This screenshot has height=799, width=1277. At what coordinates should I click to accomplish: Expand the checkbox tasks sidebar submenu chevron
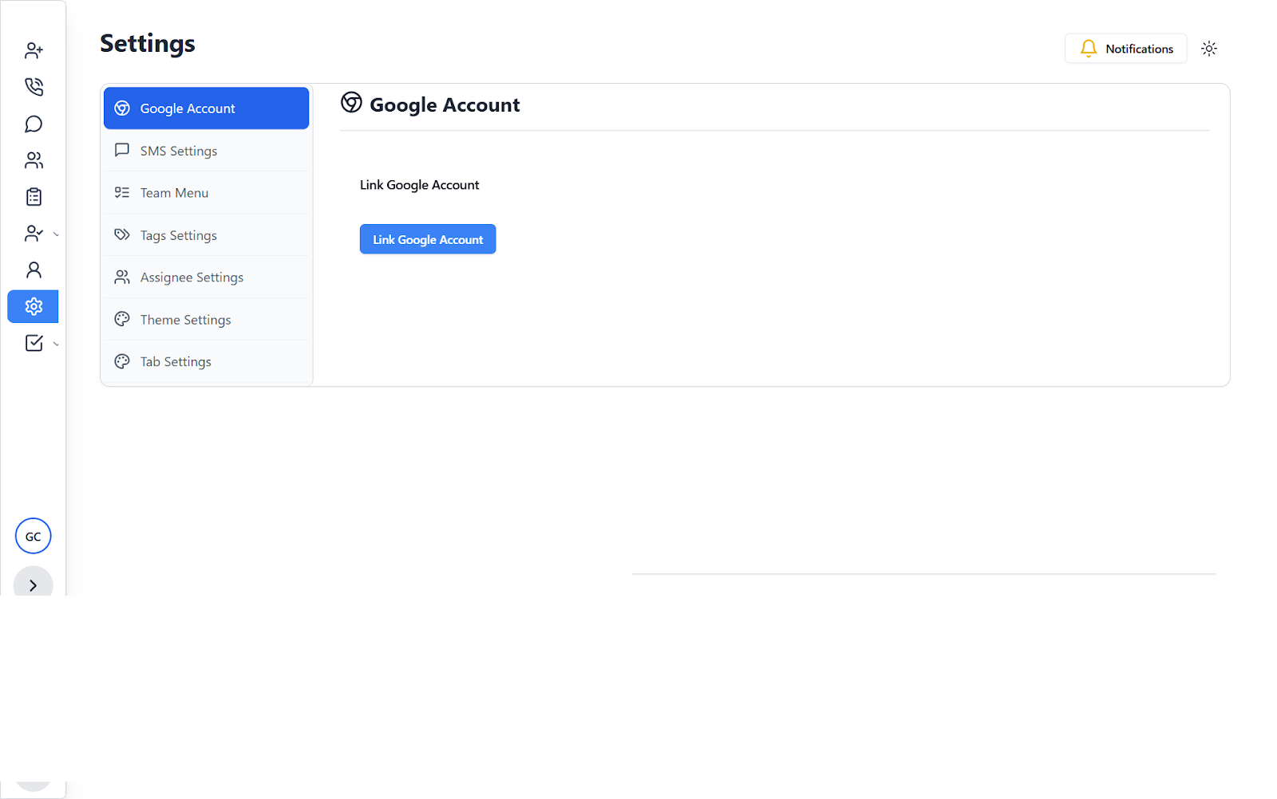[56, 344]
